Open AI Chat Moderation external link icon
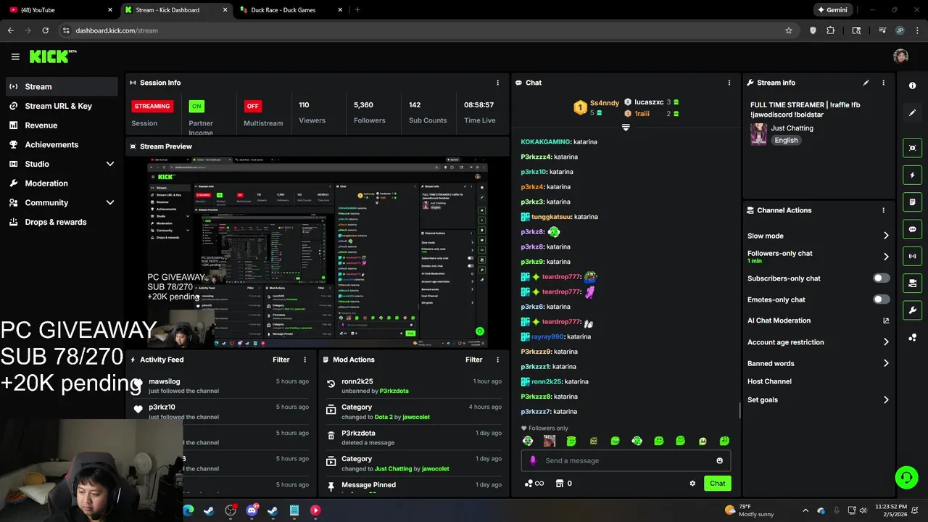Image resolution: width=928 pixels, height=522 pixels. [x=886, y=320]
